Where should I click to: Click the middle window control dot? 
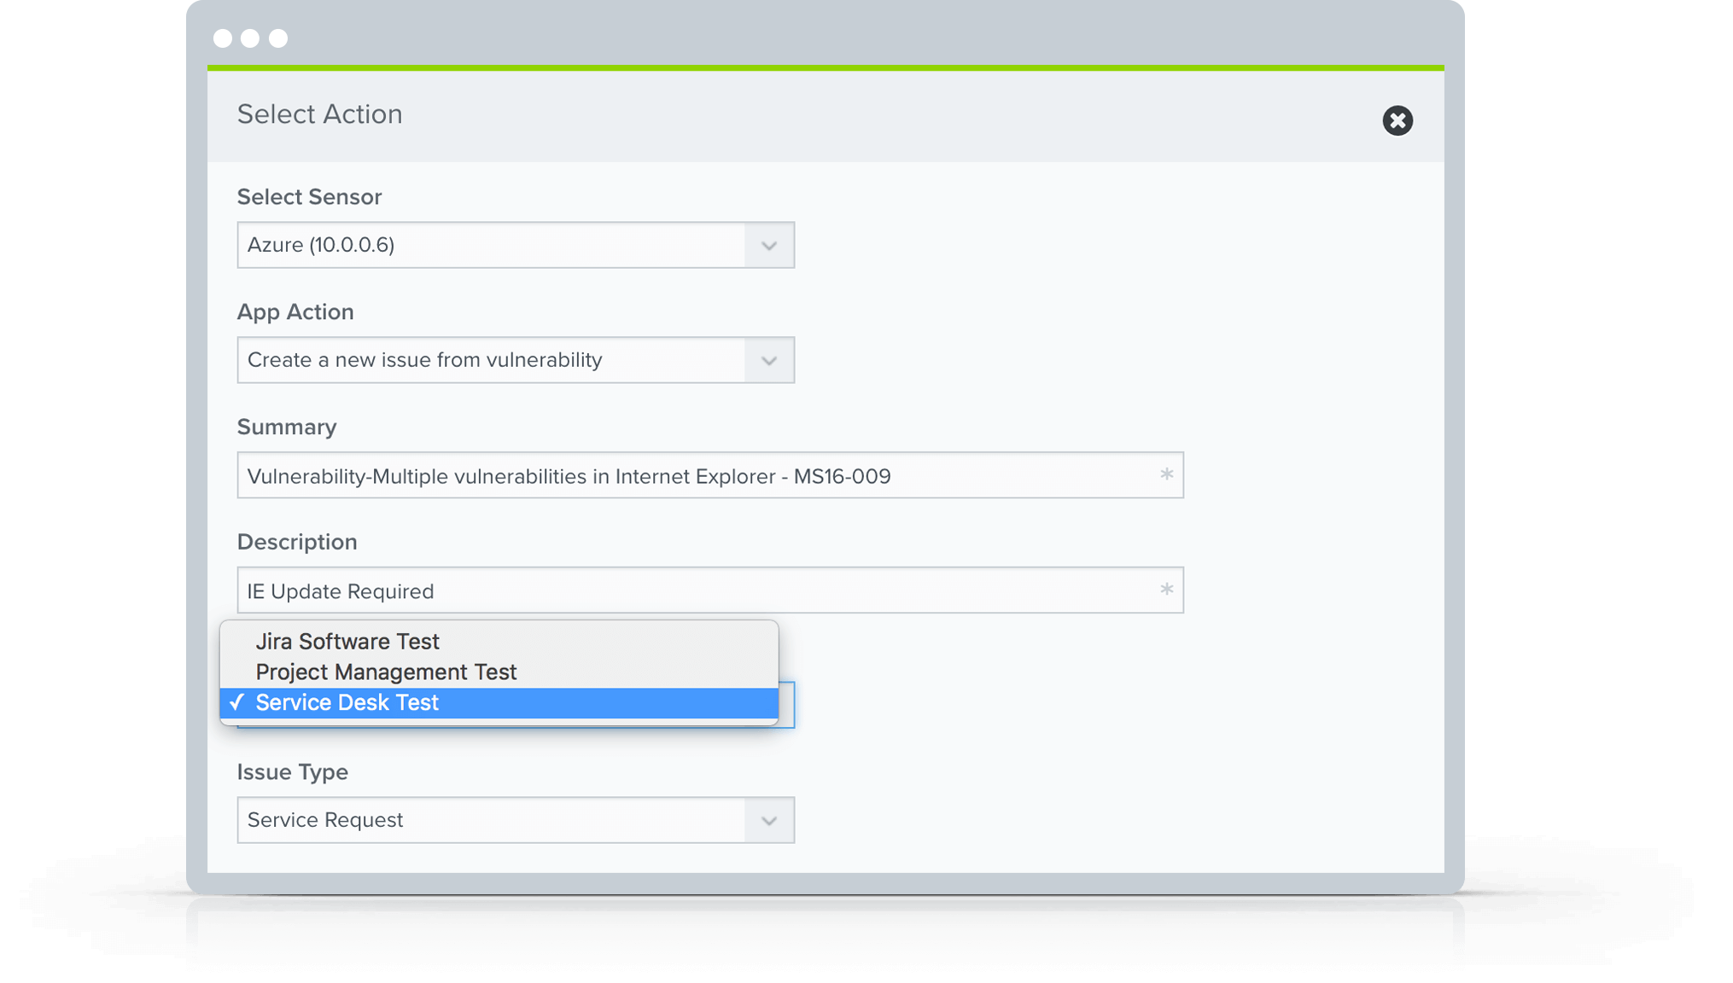tap(250, 38)
